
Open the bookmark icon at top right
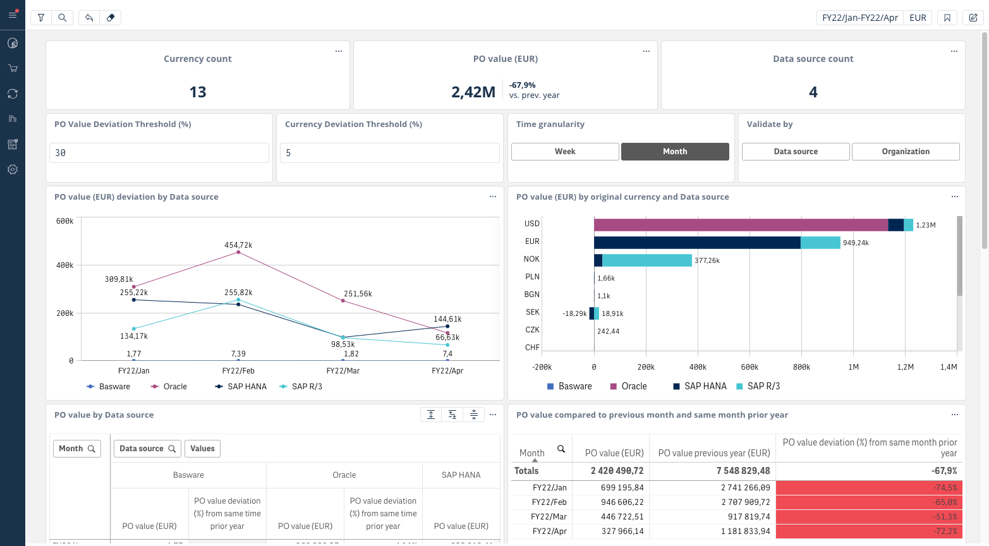coord(947,18)
